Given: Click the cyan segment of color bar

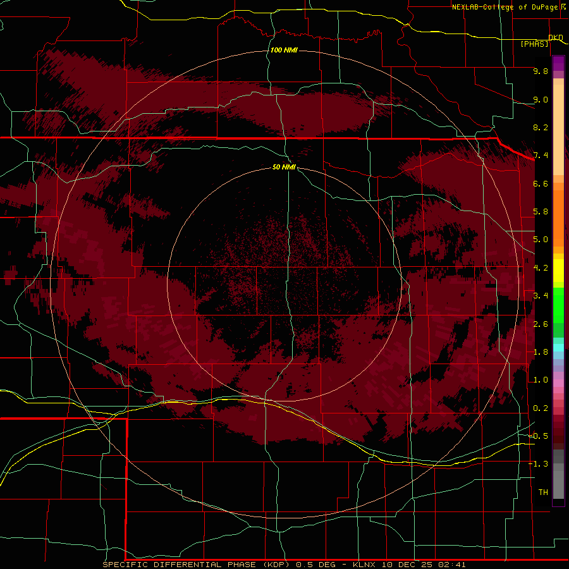Looking at the screenshot, I should point(558,348).
